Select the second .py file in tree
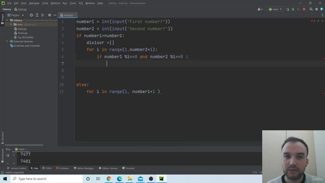The image size is (325, 183). pos(21,33)
